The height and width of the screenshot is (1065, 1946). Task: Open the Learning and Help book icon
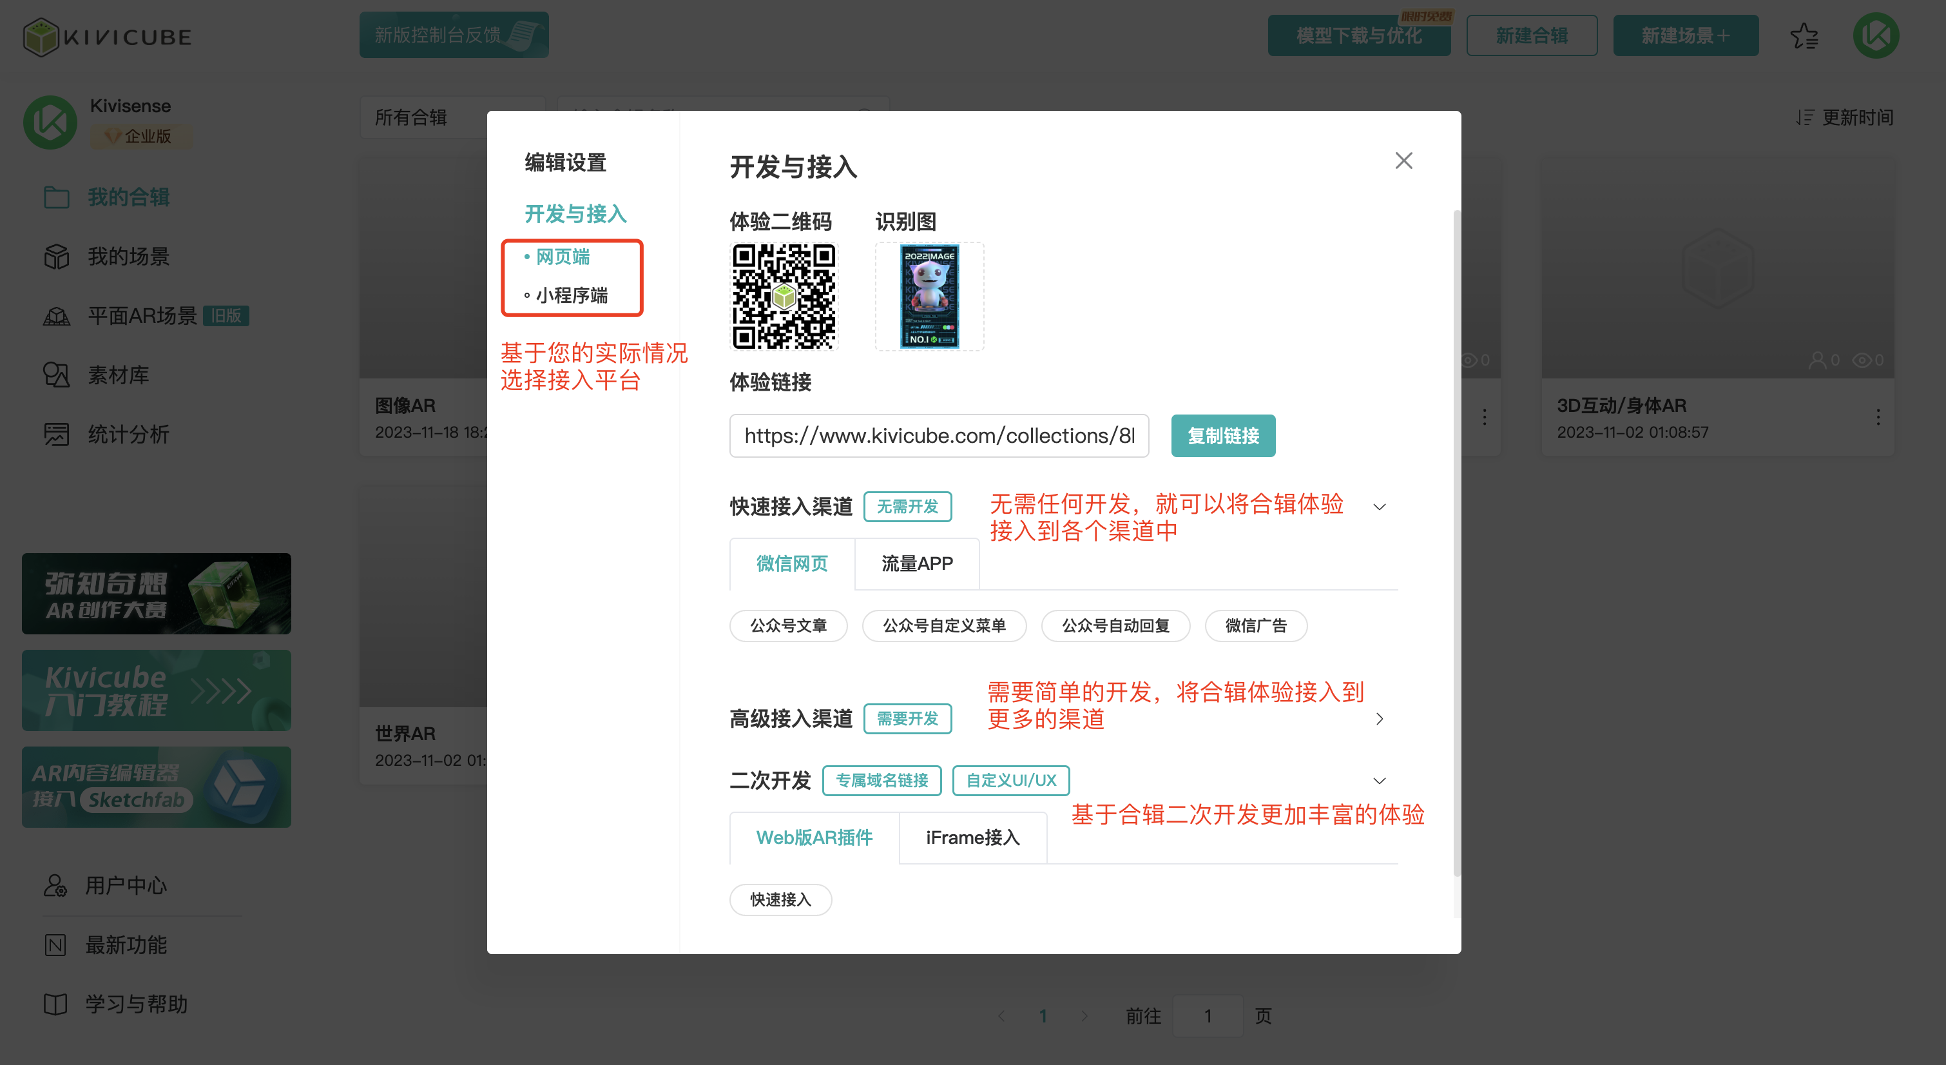55,1004
